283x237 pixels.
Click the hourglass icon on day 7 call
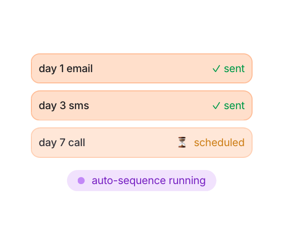pyautogui.click(x=182, y=142)
